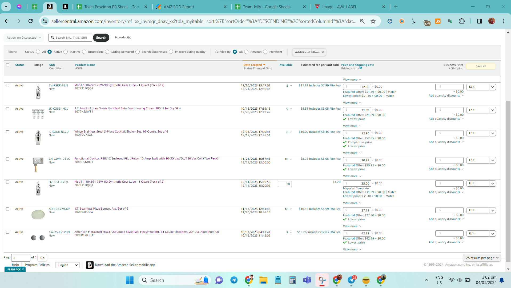Image resolution: width=511 pixels, height=288 pixels.
Task: Open the Program Policies link
Action: pos(37,265)
